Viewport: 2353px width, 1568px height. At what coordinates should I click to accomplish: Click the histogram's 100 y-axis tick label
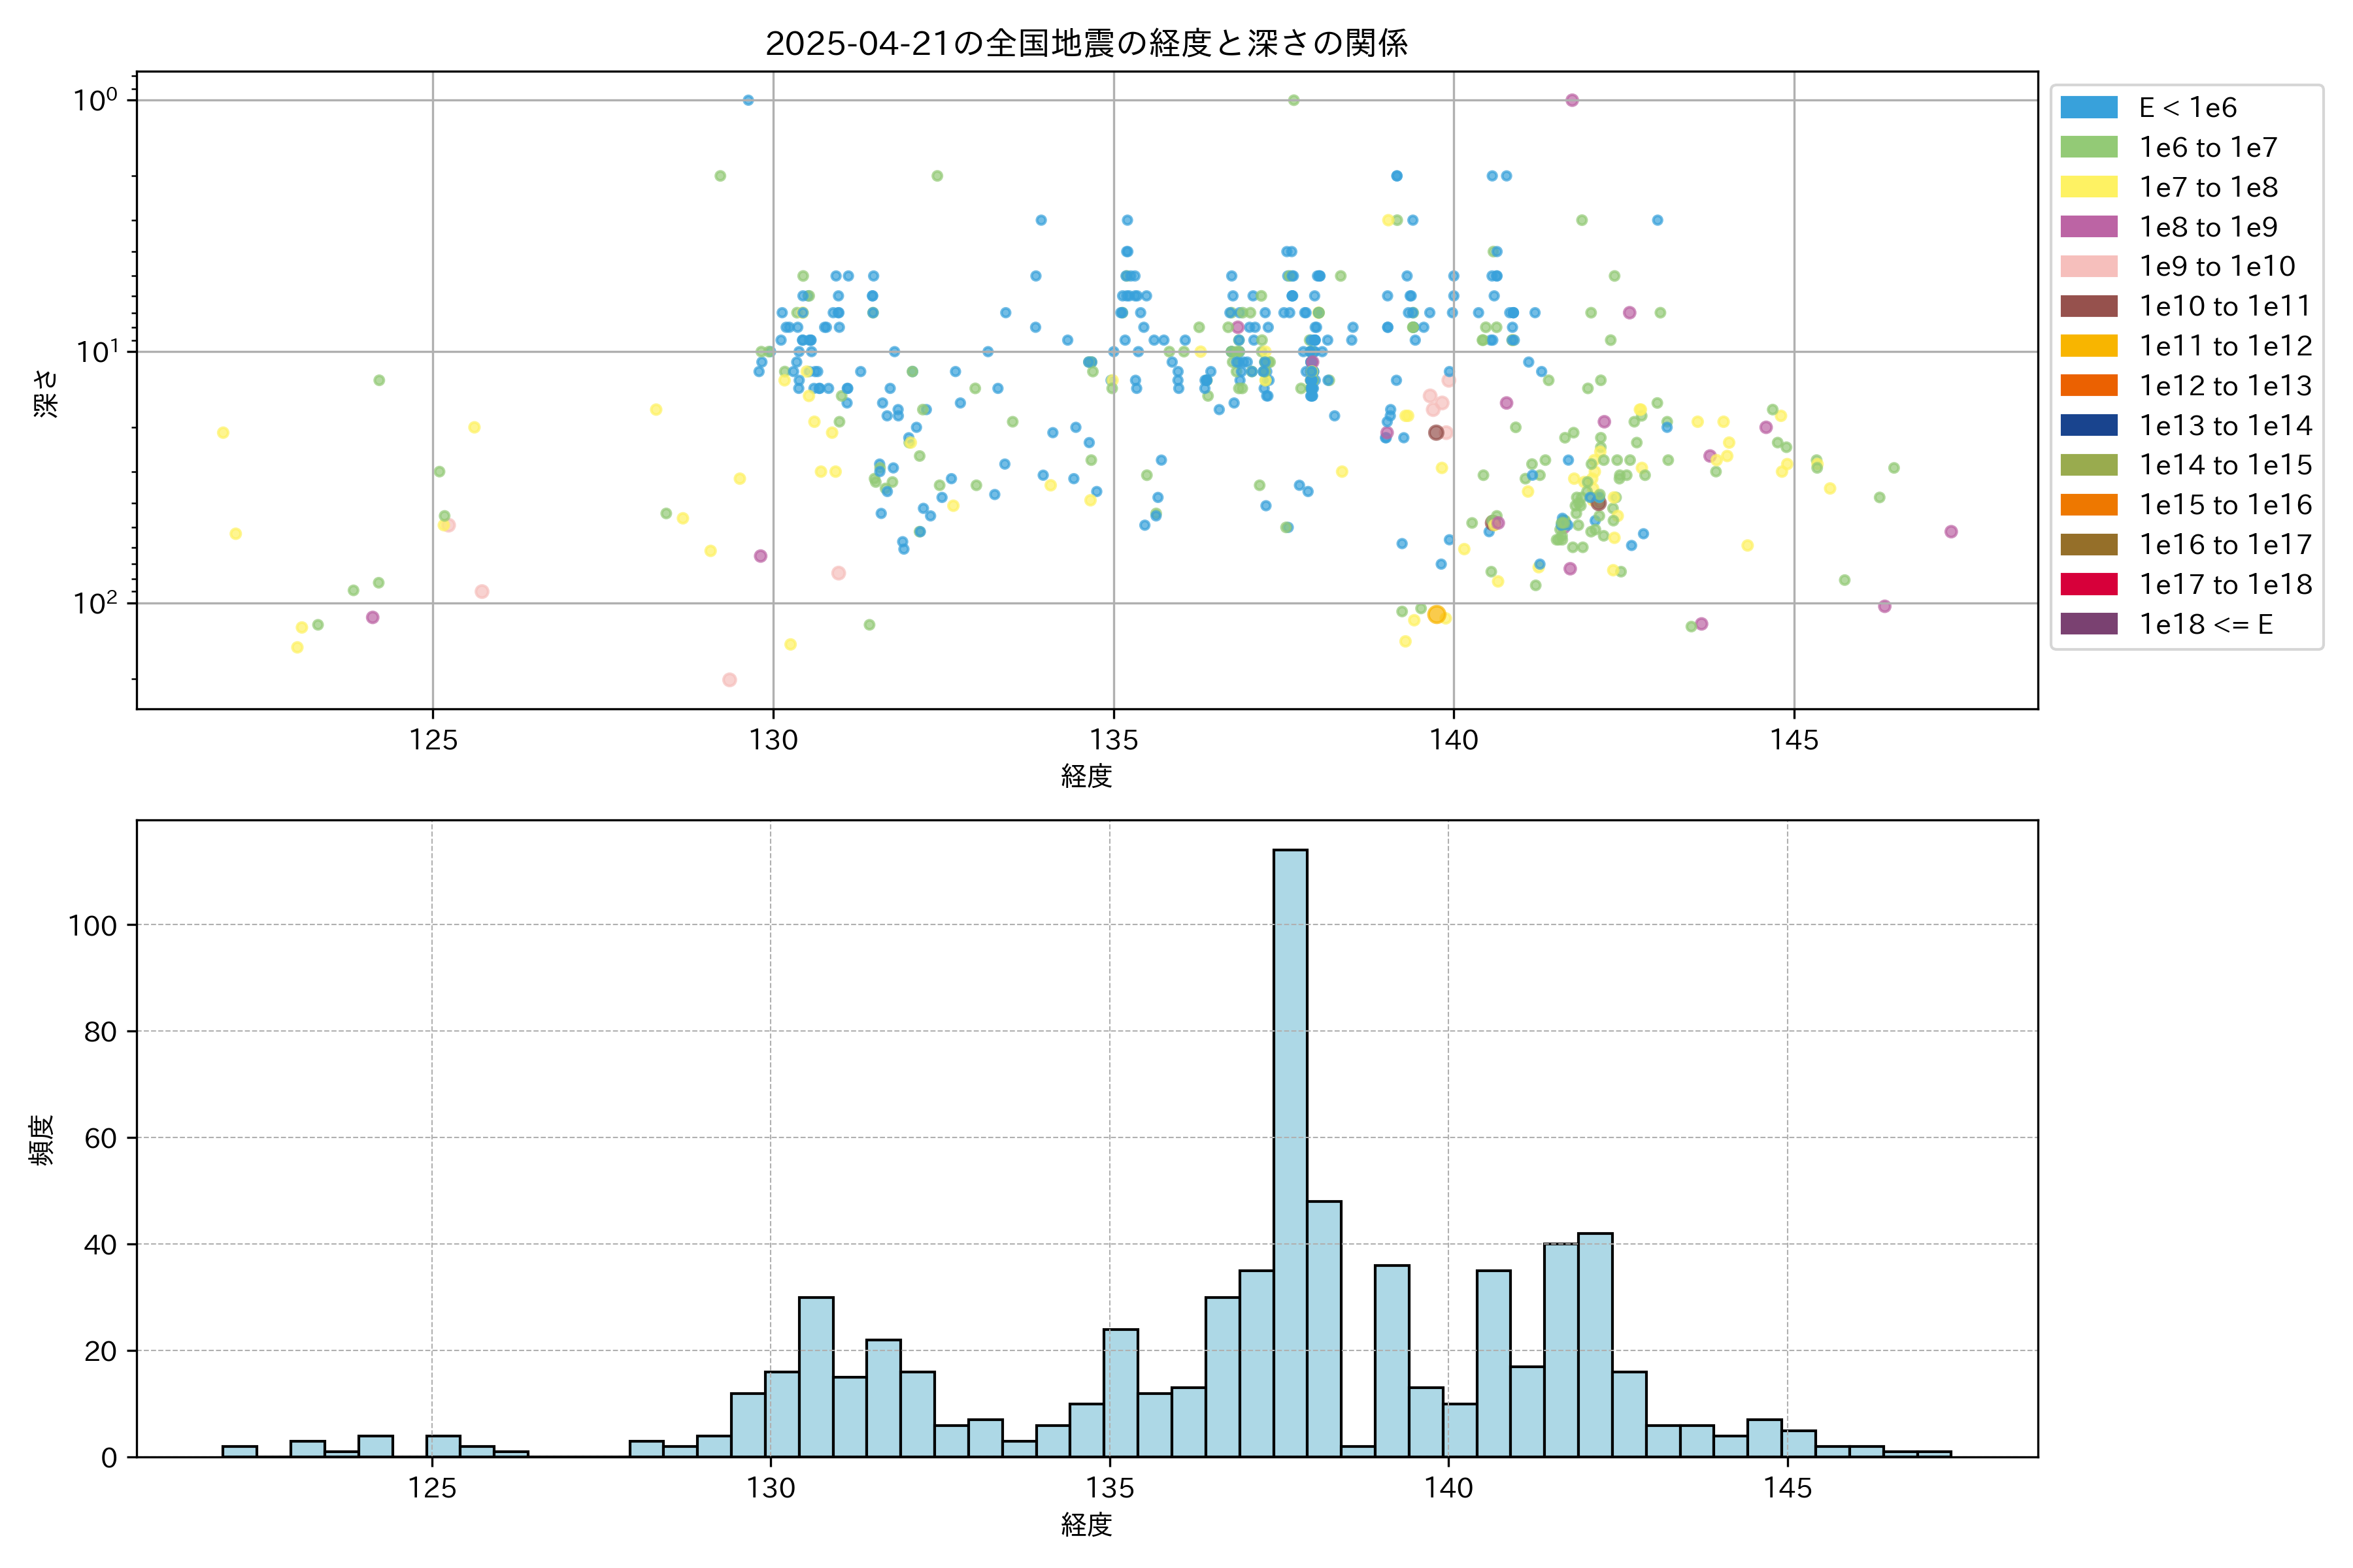coord(92,926)
